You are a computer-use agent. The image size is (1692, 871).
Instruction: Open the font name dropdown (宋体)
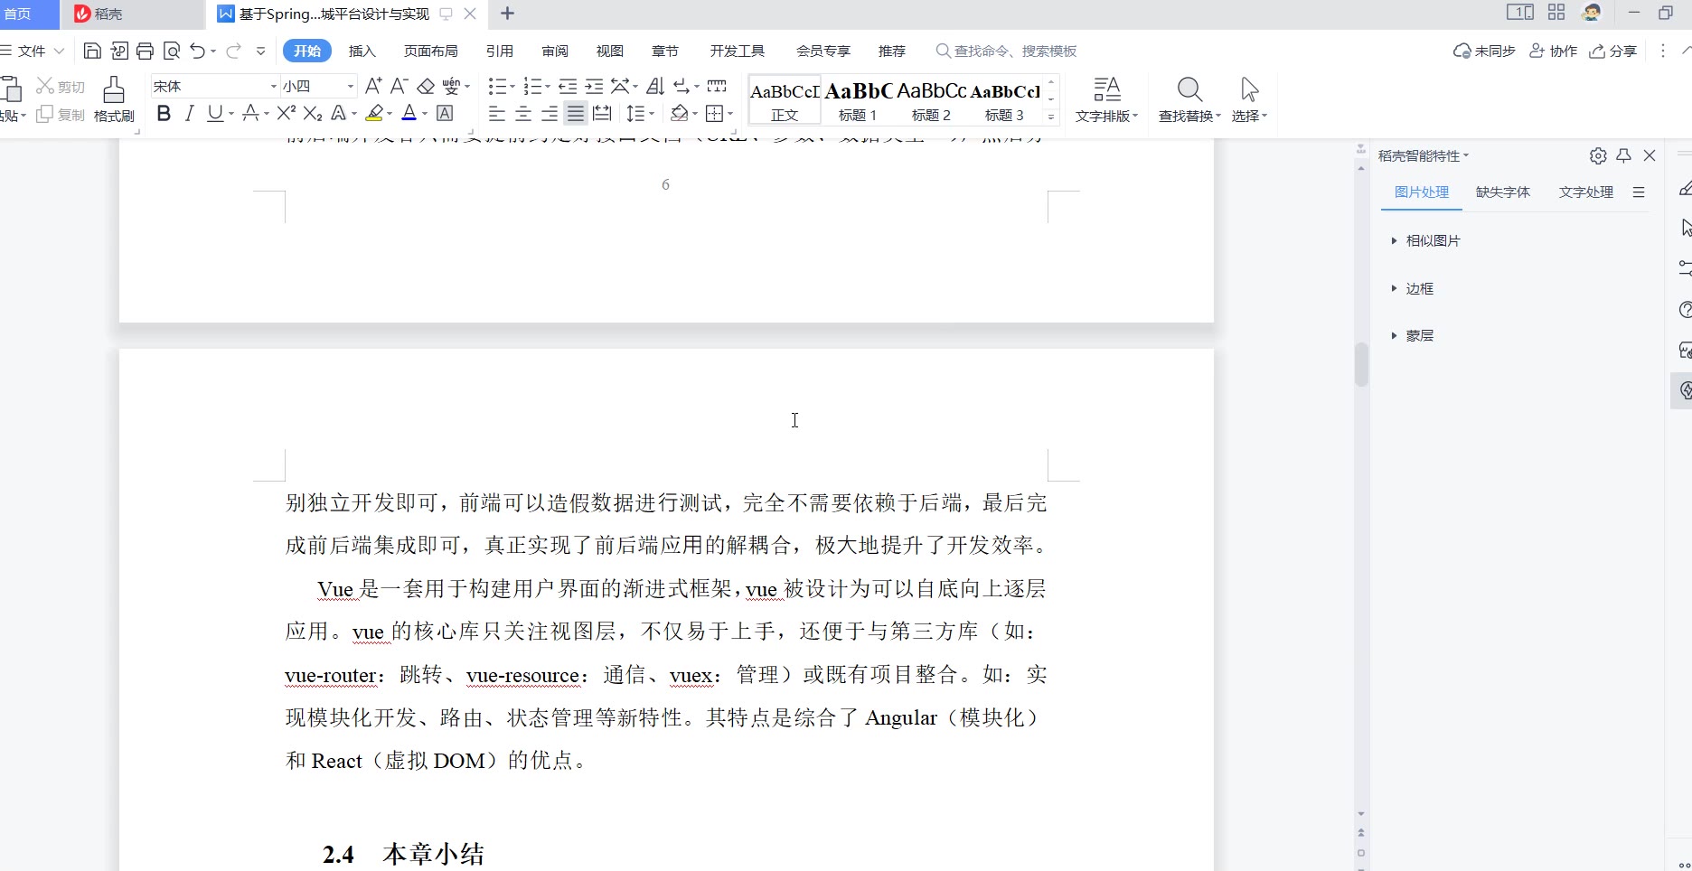tap(273, 86)
